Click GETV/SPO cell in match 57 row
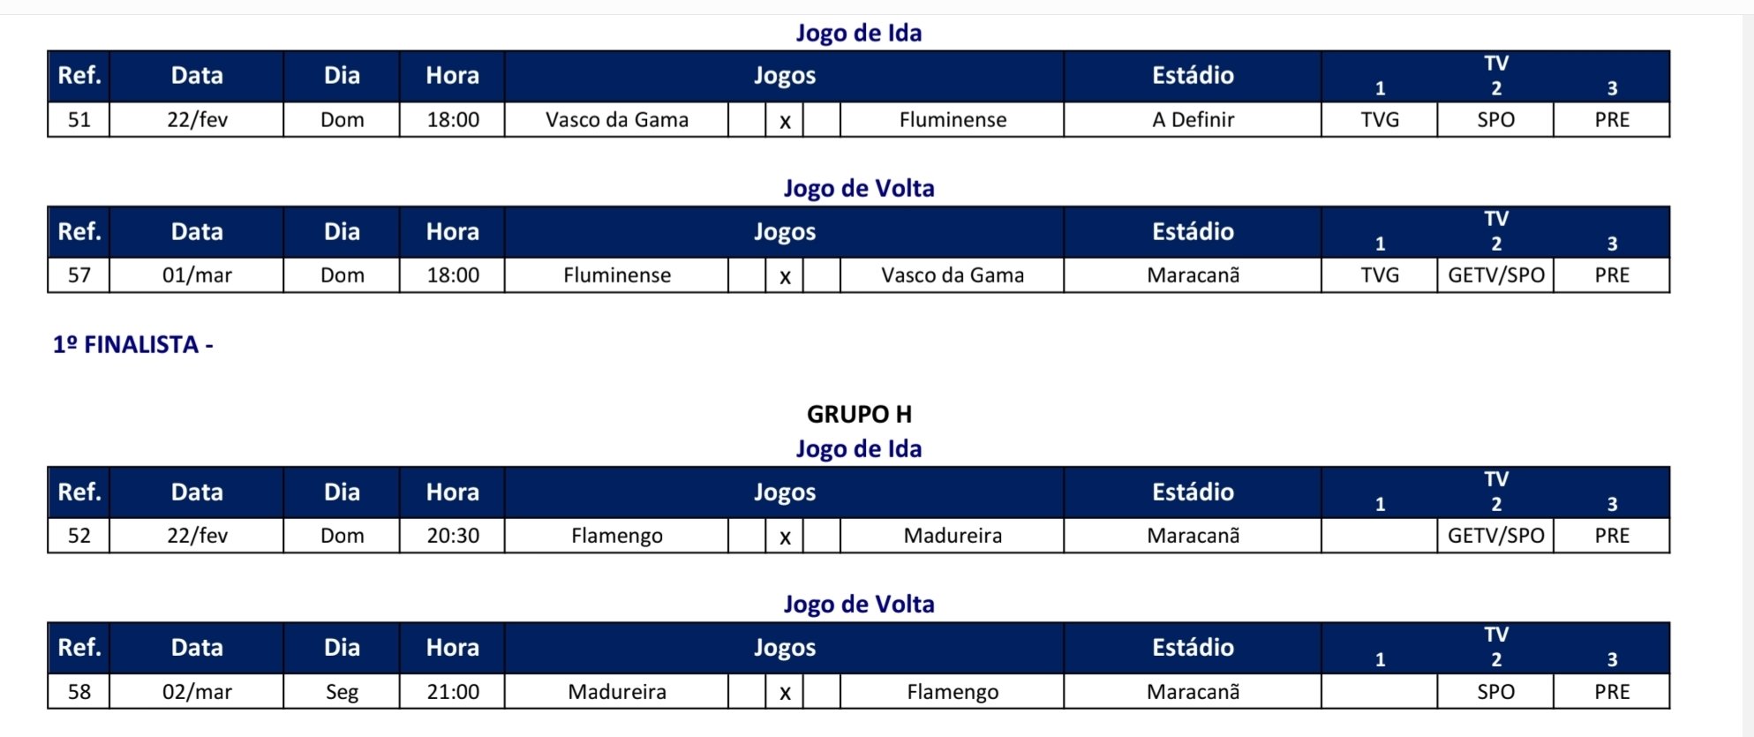 (1495, 275)
